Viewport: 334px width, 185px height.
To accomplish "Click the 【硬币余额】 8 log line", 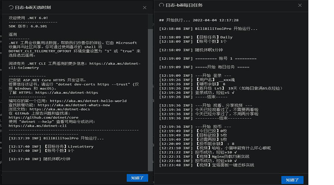I will [192, 84].
